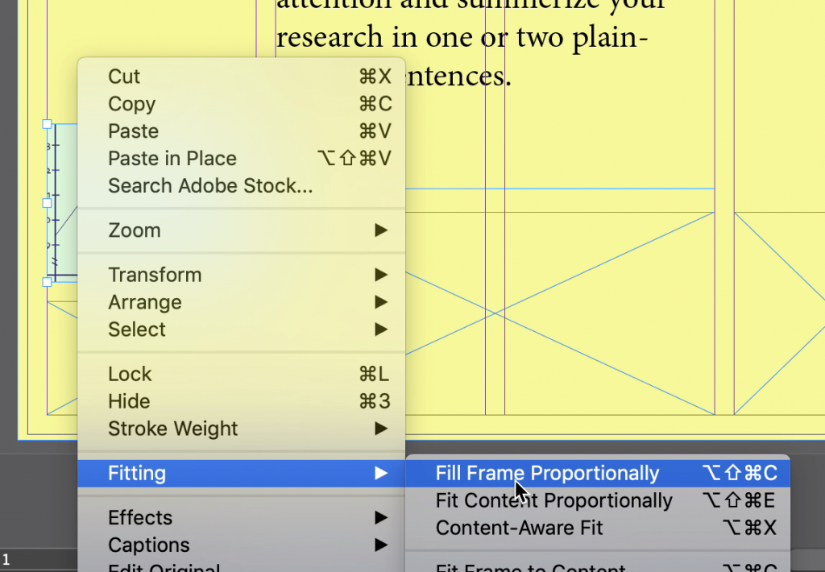Open the Select submenu
This screenshot has height=572, width=825.
242,330
